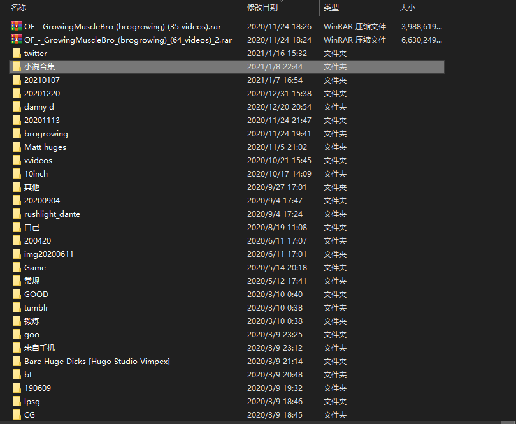The height and width of the screenshot is (424, 516).
Task: Click the date 2020/5/14 20:18
Action: [276, 268]
